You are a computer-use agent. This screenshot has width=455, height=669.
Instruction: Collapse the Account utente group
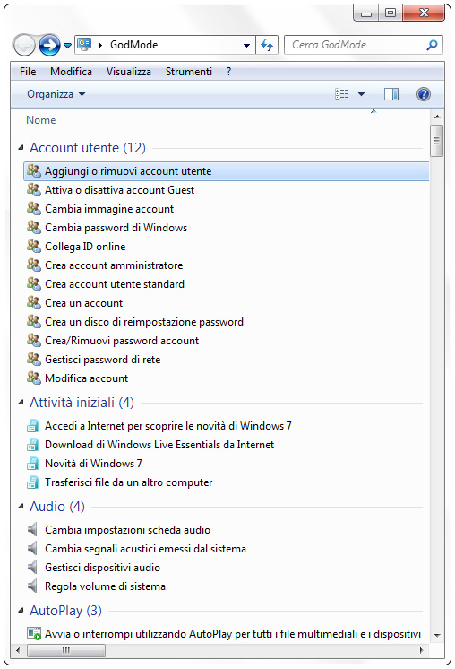coord(21,148)
